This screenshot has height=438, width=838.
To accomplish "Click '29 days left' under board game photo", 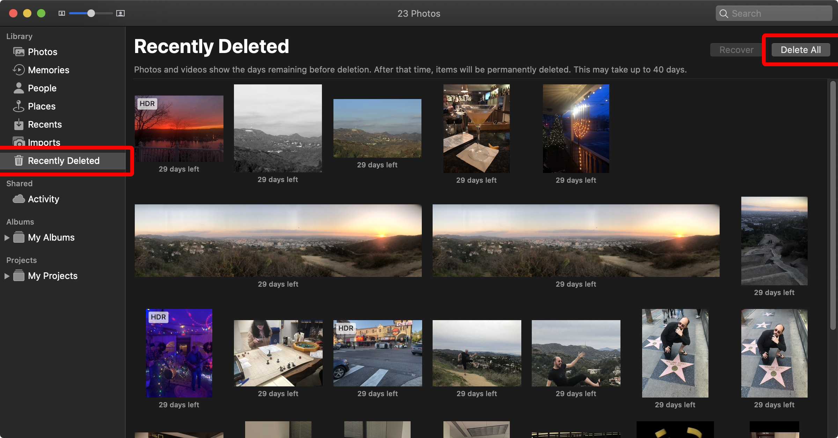I will (x=278, y=394).
